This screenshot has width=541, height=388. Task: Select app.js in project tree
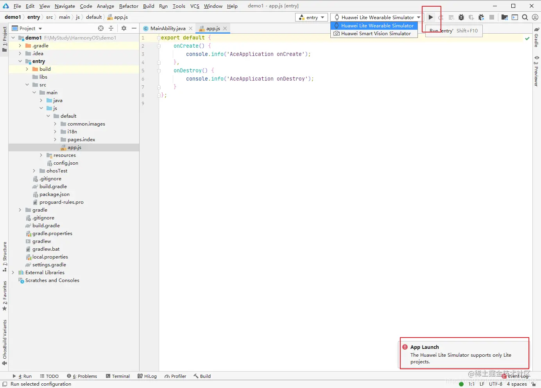coord(74,147)
